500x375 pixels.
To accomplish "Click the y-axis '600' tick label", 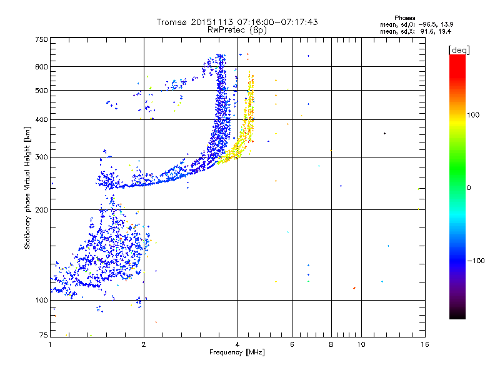I will coord(41,67).
